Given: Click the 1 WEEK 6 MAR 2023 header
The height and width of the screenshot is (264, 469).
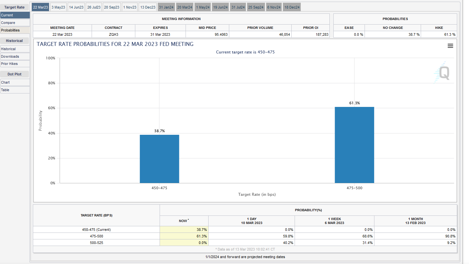Looking at the screenshot, I should tap(334, 221).
